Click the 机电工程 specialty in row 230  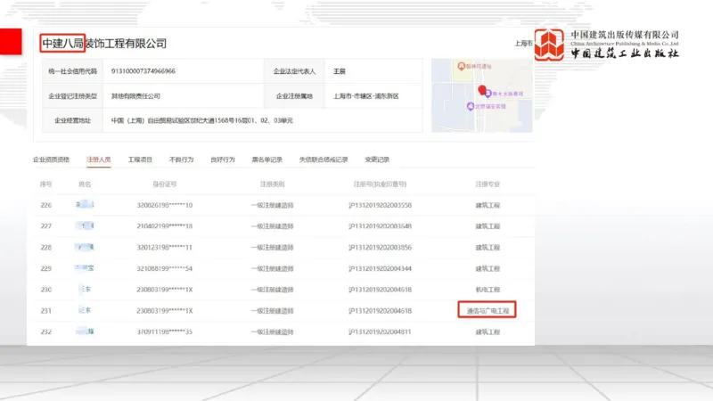click(488, 289)
